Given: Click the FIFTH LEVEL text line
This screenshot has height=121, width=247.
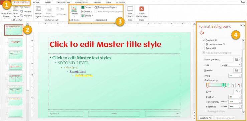Looking at the screenshot, I should 84,75.
